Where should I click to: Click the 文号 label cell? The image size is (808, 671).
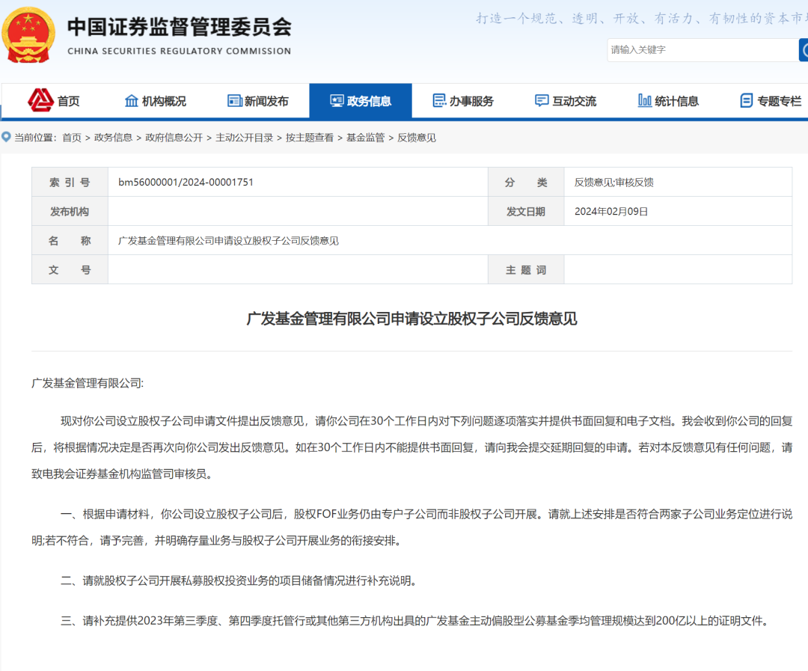pos(70,270)
